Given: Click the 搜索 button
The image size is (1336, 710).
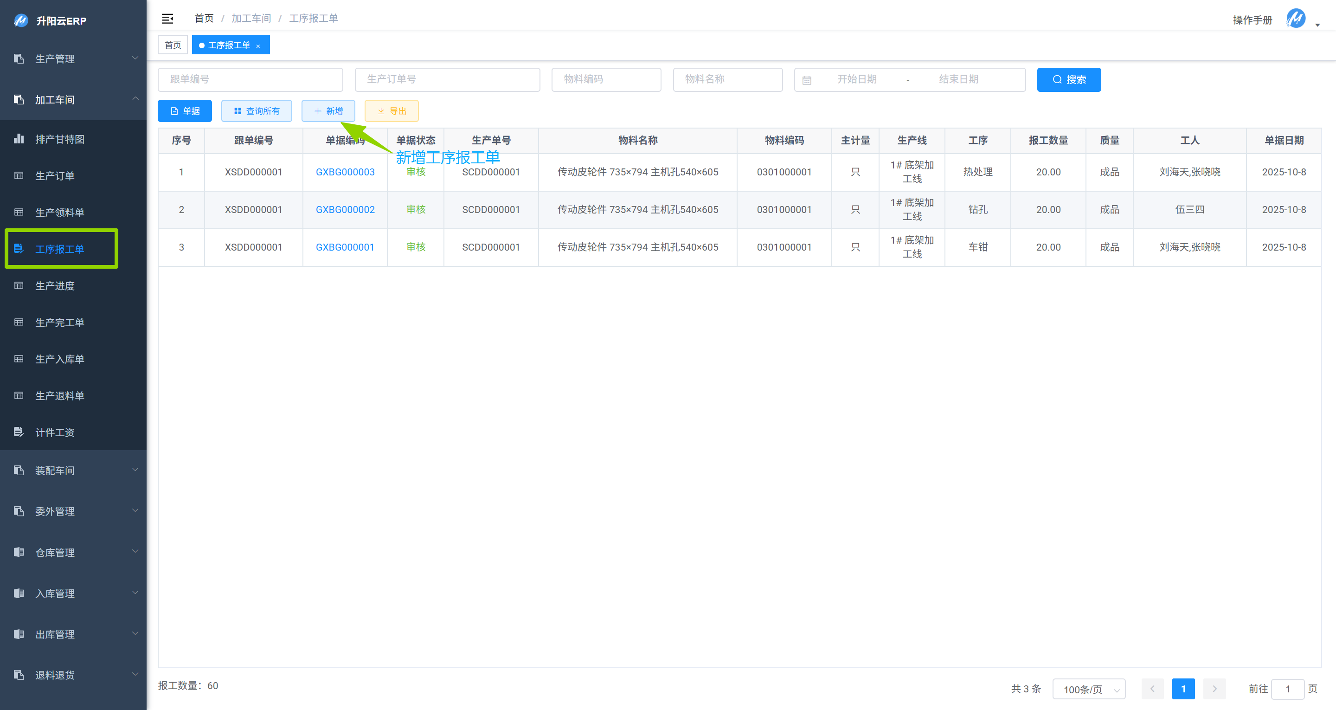Looking at the screenshot, I should [x=1068, y=79].
